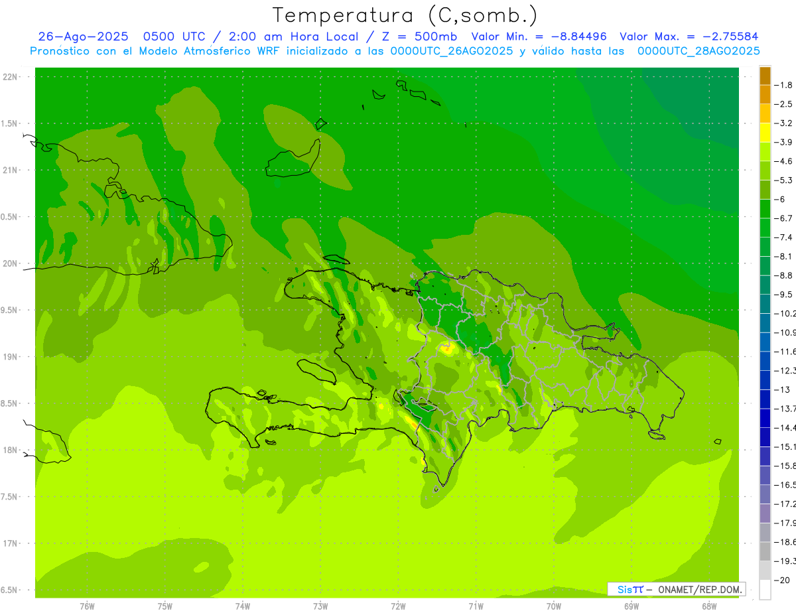Click the '-6.7' colorbar label

(783, 218)
